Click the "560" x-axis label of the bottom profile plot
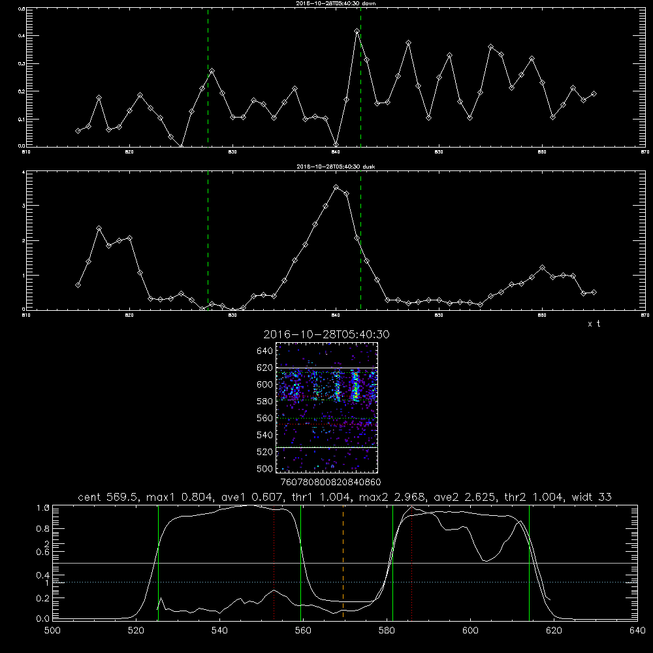This screenshot has height=653, width=653. tap(303, 631)
